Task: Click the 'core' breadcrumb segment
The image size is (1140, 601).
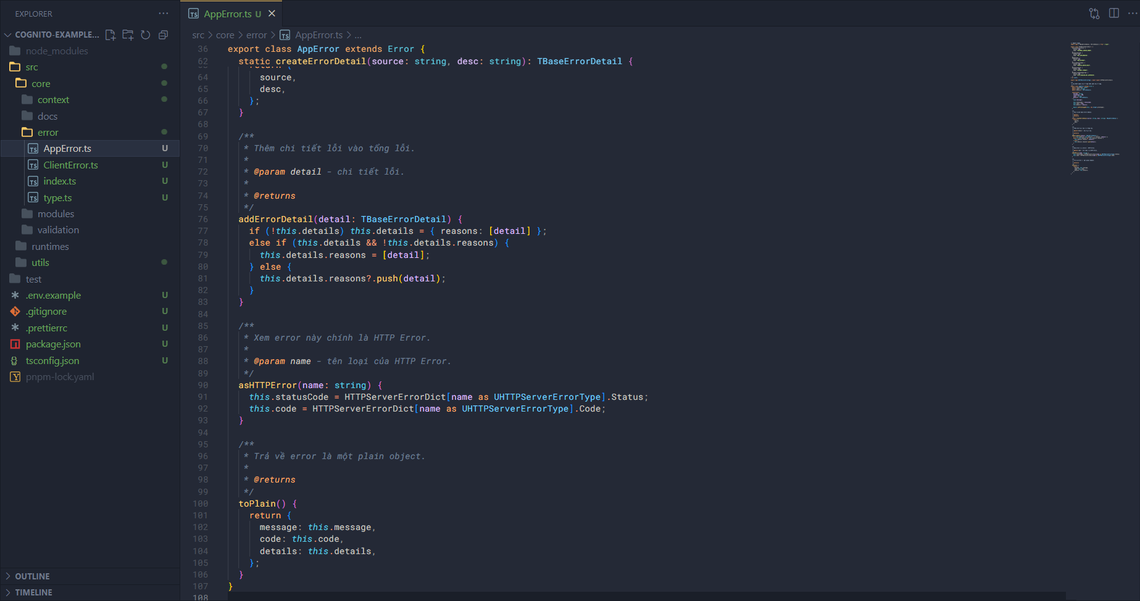Action: pyautogui.click(x=225, y=35)
